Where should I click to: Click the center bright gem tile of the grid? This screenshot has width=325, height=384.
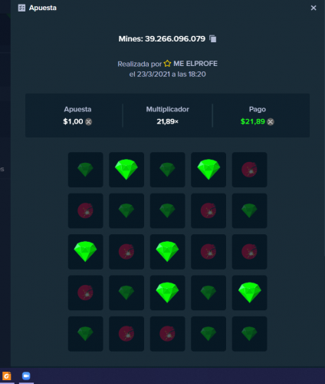pyautogui.click(x=167, y=252)
